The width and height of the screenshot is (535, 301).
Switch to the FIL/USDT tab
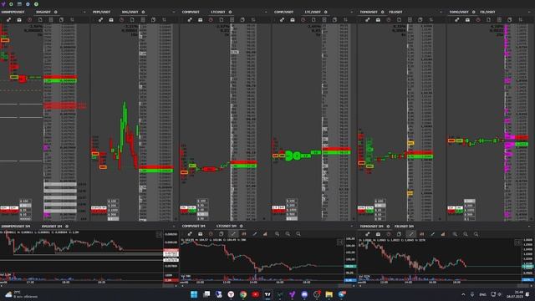487,12
